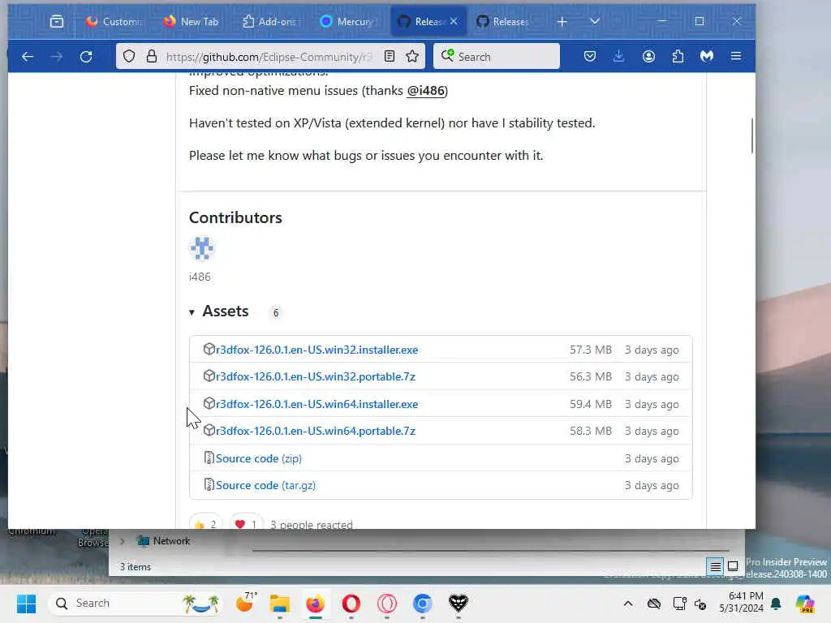Click the taskbar Search box
The height and width of the screenshot is (623, 831).
(x=136, y=604)
